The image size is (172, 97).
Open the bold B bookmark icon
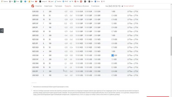click(x=85, y=1)
